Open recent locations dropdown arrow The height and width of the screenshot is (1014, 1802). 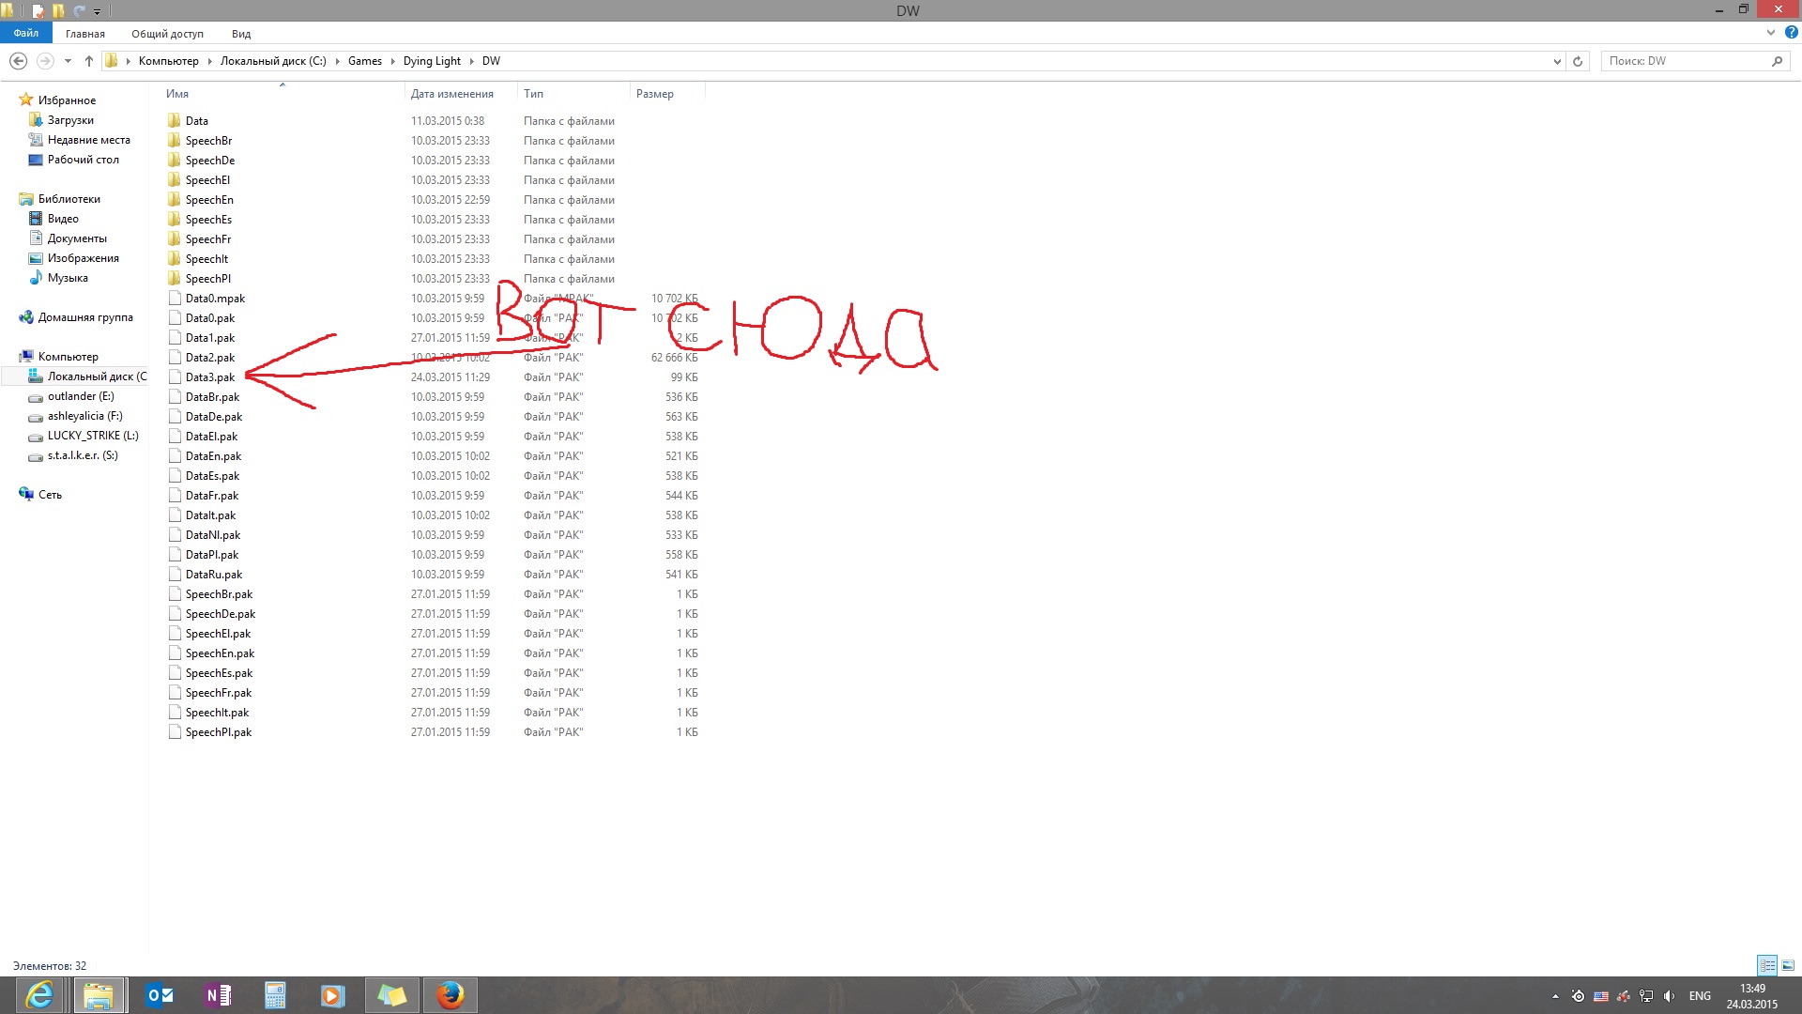click(x=68, y=61)
